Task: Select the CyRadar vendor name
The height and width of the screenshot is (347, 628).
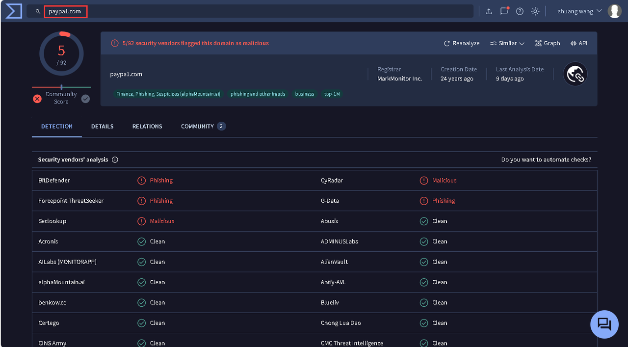Action: point(332,180)
